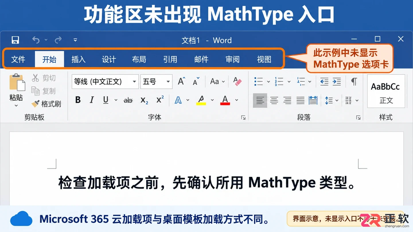Show or hide paragraph marks

click(354, 82)
